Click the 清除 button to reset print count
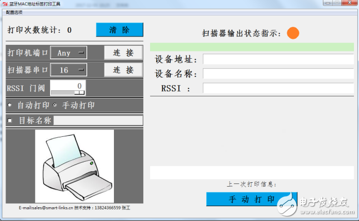359x221 pixels. click(x=119, y=30)
